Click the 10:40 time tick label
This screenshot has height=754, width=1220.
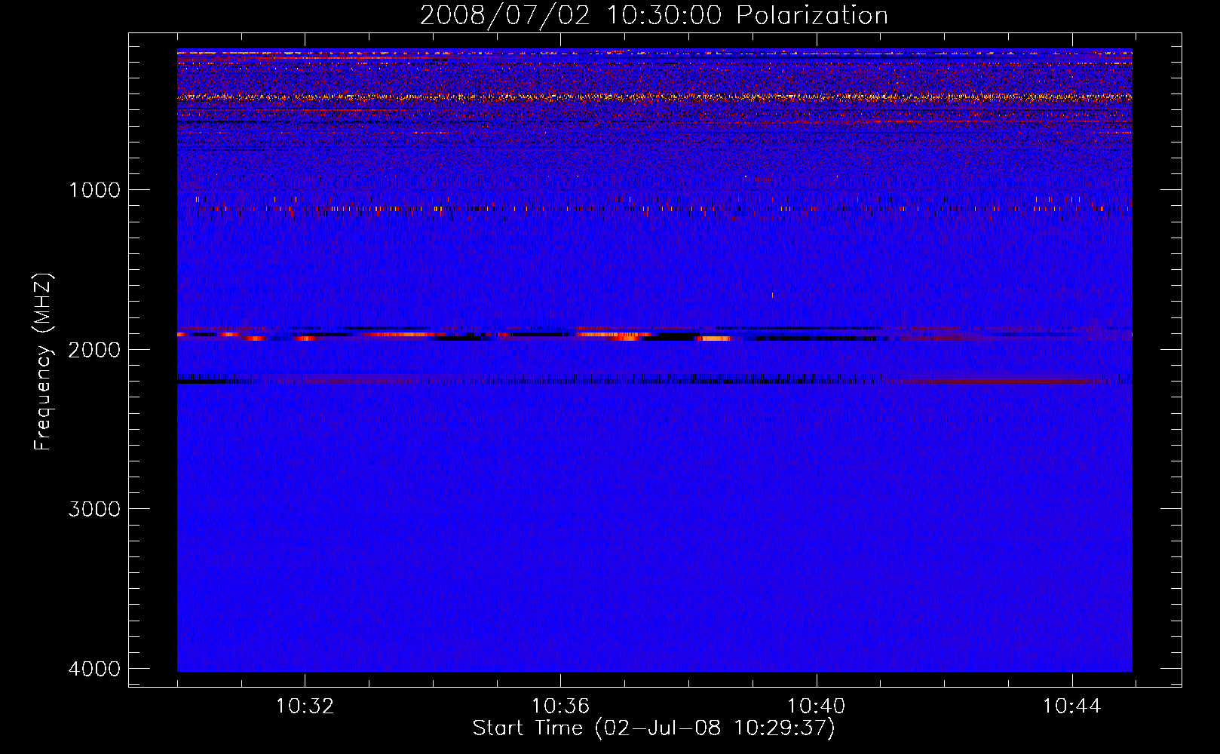817,706
